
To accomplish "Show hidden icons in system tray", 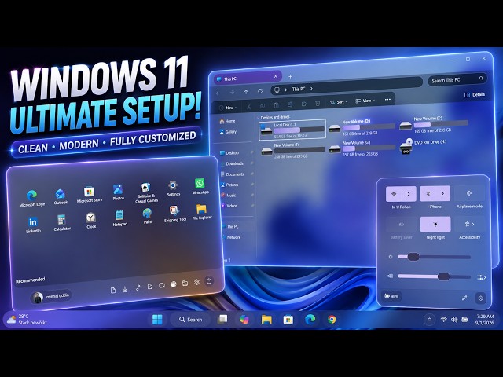I will (x=430, y=320).
